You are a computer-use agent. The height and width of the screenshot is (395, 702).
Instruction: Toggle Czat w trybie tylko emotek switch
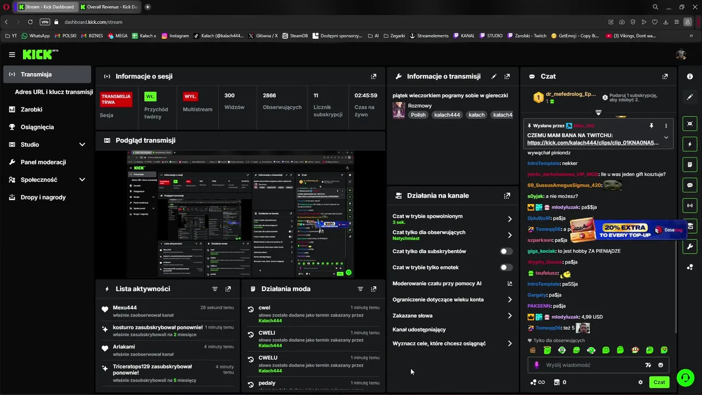click(x=506, y=267)
